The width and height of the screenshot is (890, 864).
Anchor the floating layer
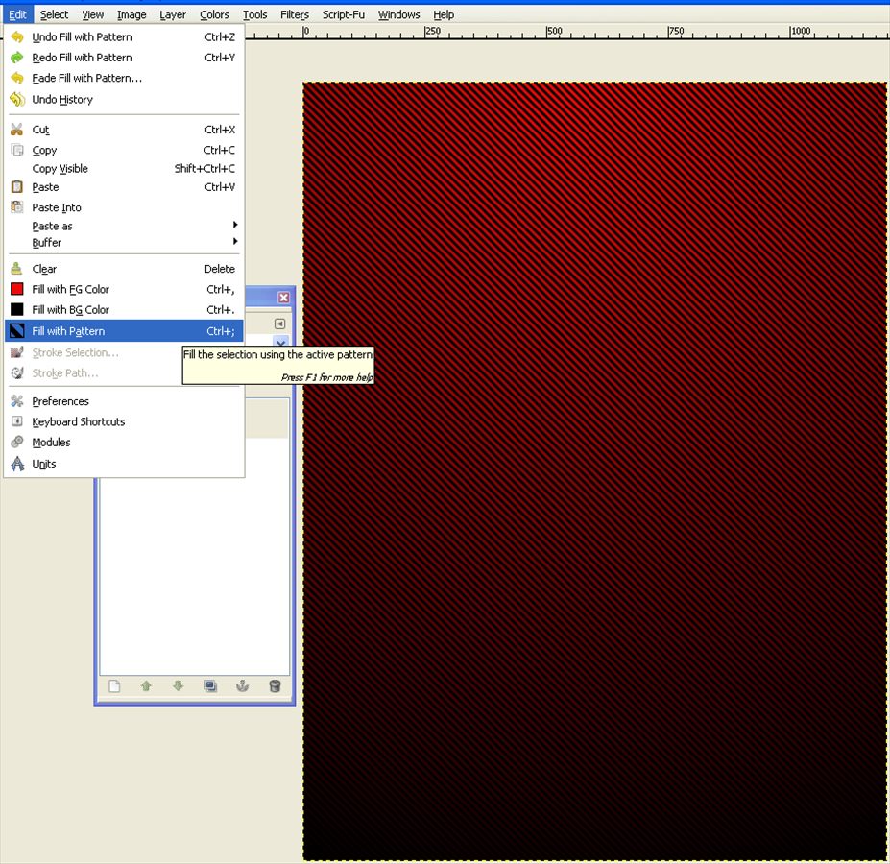pos(243,685)
